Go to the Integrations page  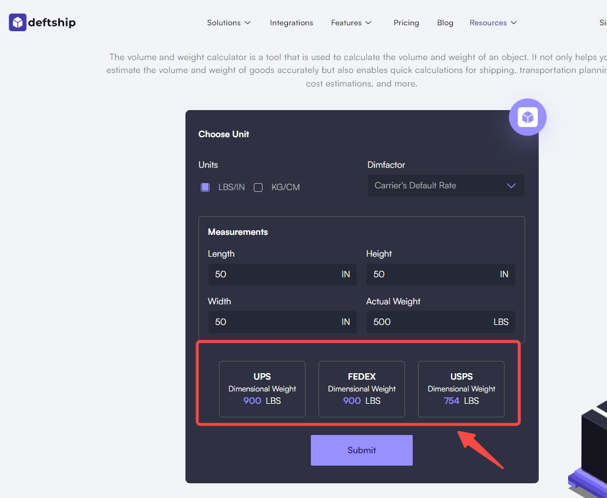click(x=291, y=23)
